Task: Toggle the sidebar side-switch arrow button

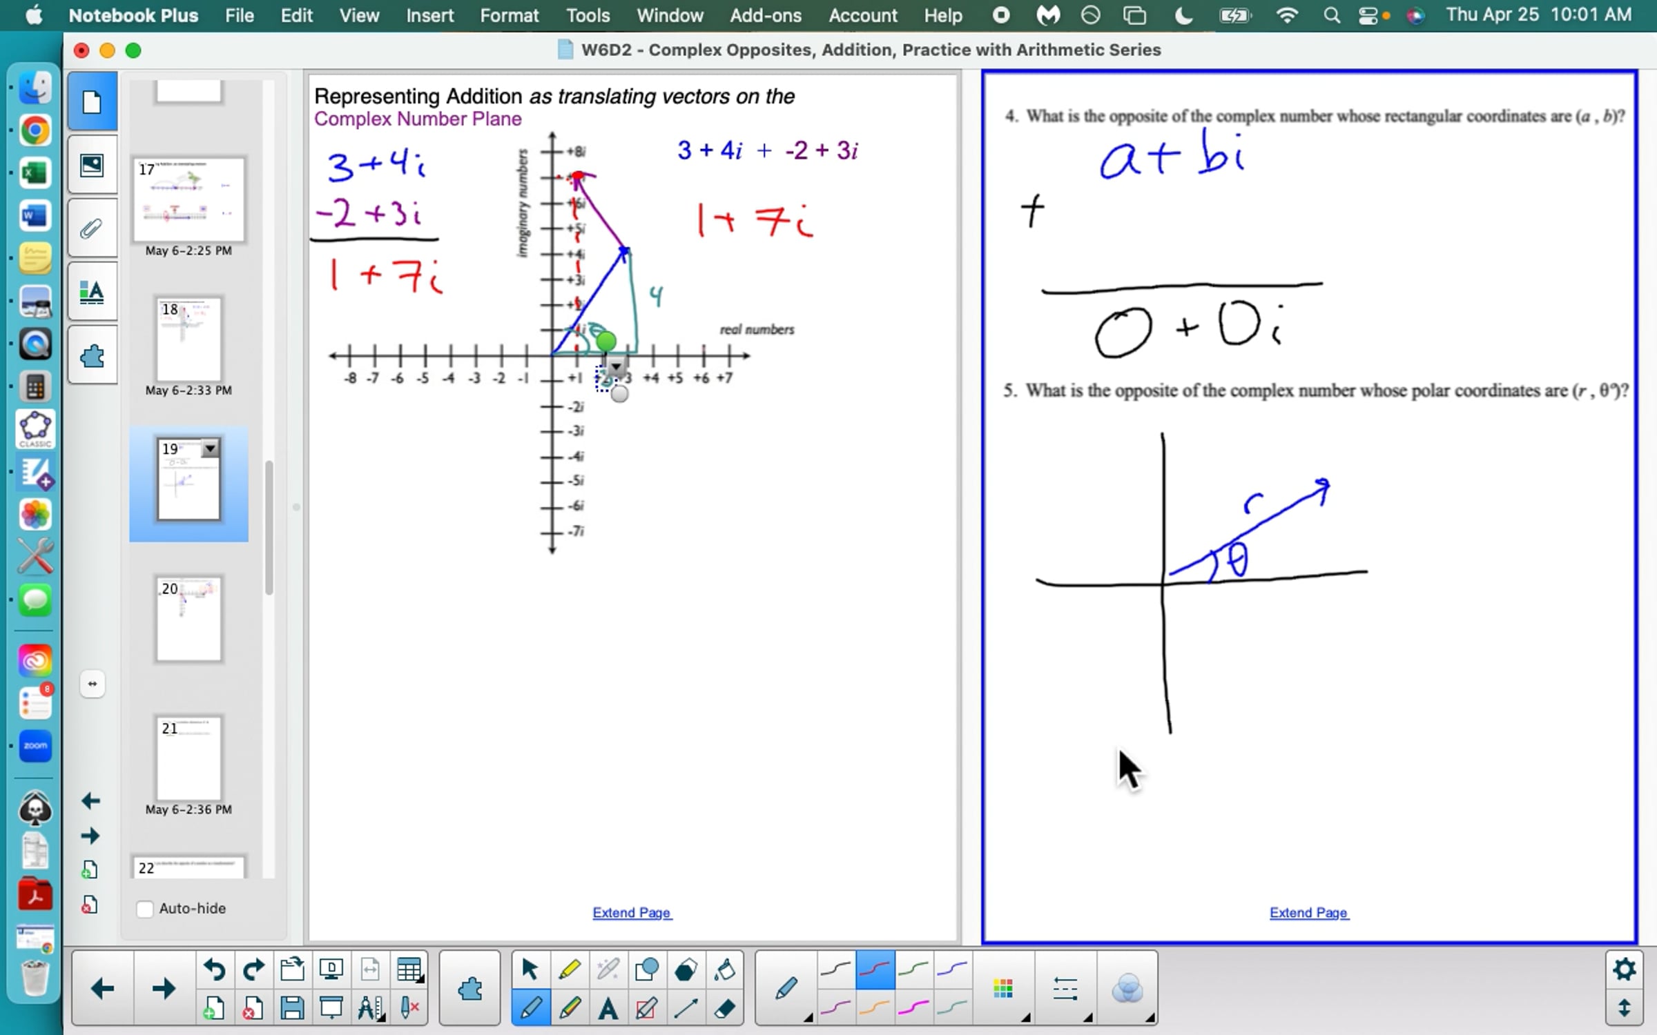Action: tap(93, 684)
